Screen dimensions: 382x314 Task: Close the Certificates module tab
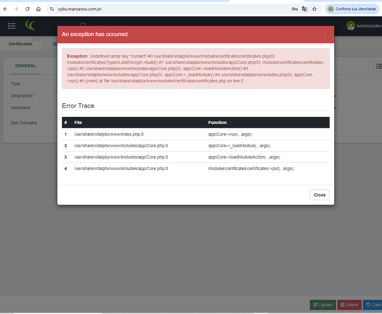click(x=39, y=39)
